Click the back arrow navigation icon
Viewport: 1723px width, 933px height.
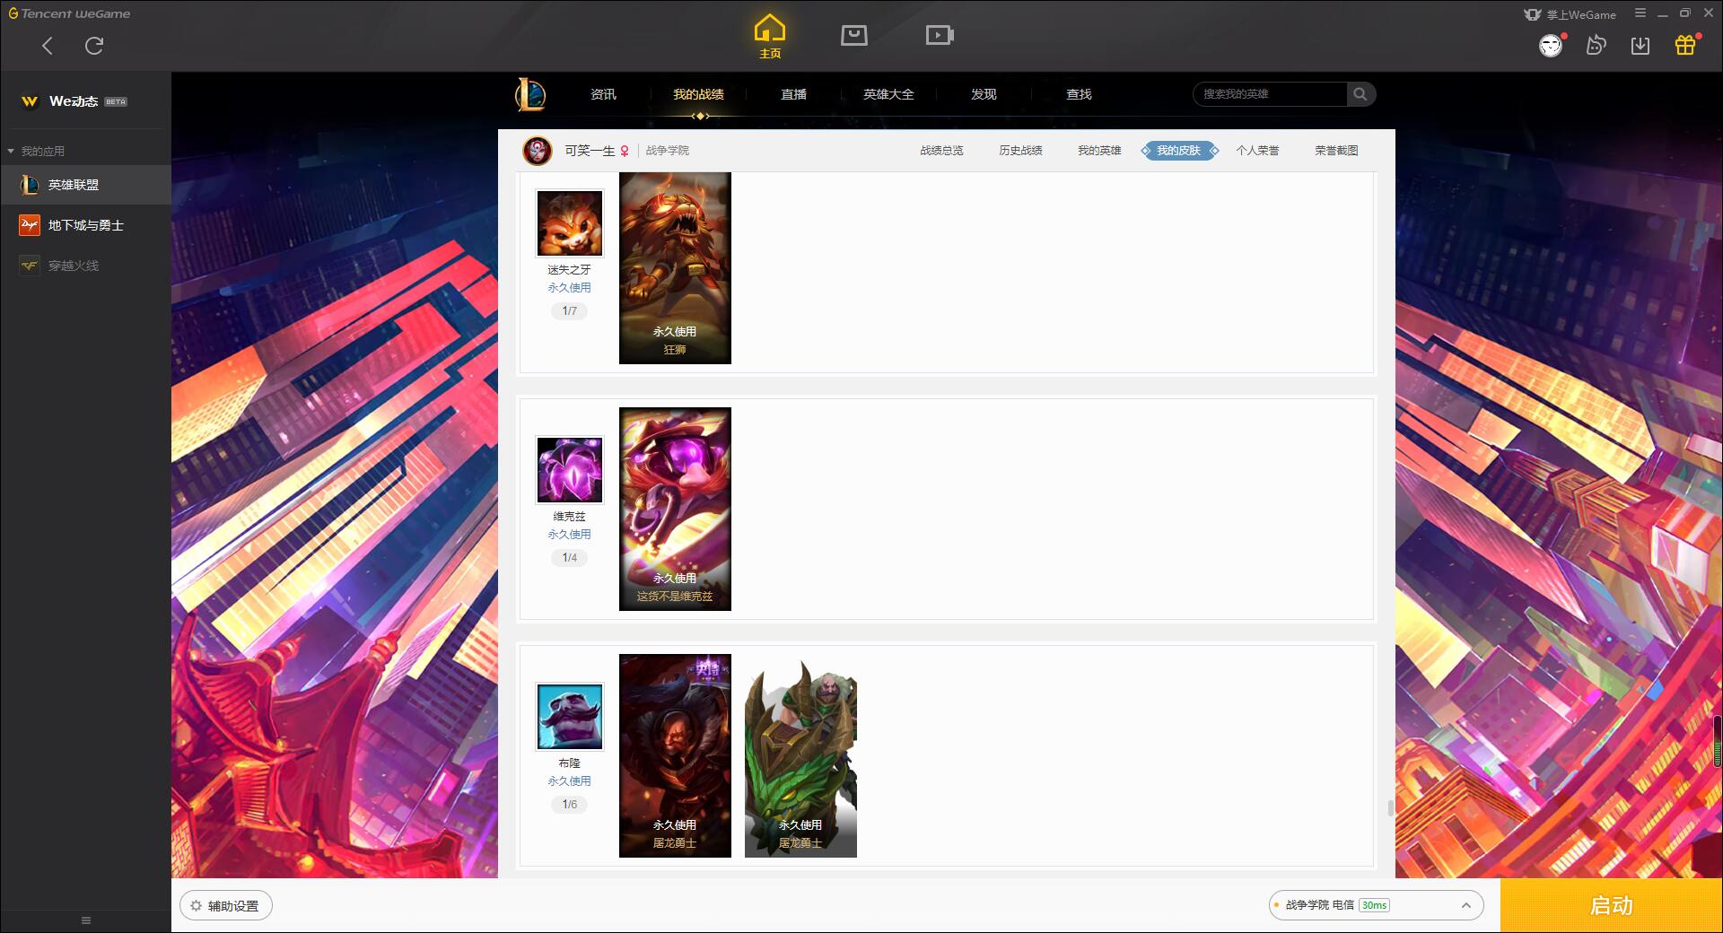(48, 46)
